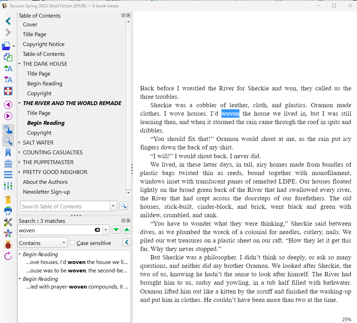357x323 pixels.
Task: Open Copyright under THE RIVER AND THE WORLD REMADE
Action: pos(39,133)
